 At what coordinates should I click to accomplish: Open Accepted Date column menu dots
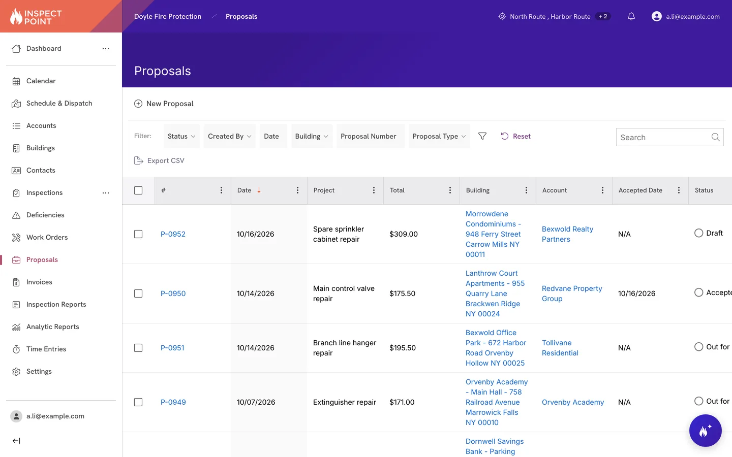pyautogui.click(x=679, y=190)
